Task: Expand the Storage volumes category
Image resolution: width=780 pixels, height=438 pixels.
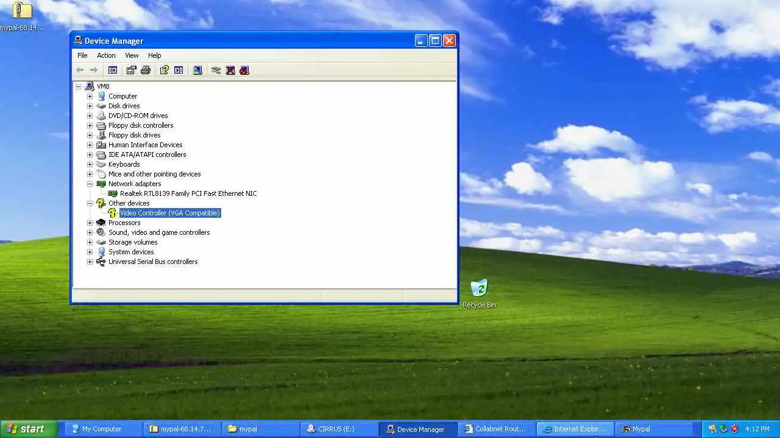Action: (90, 242)
